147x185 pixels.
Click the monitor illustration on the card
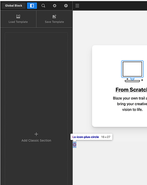coord(133,71)
